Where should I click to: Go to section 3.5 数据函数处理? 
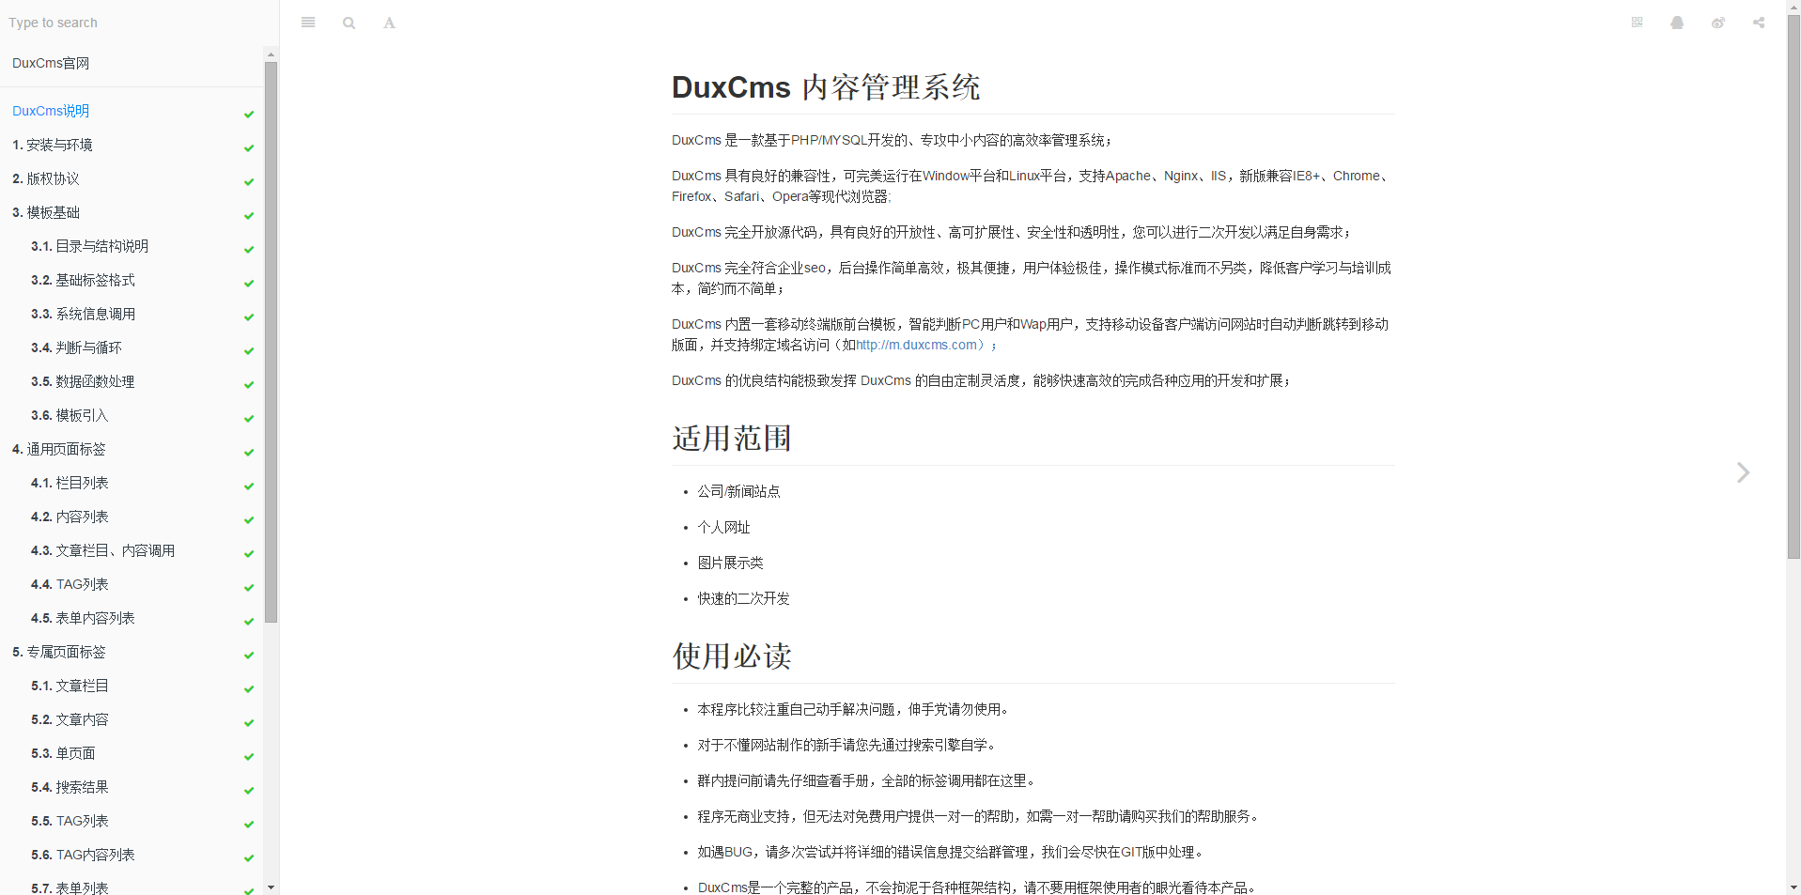pyautogui.click(x=83, y=381)
